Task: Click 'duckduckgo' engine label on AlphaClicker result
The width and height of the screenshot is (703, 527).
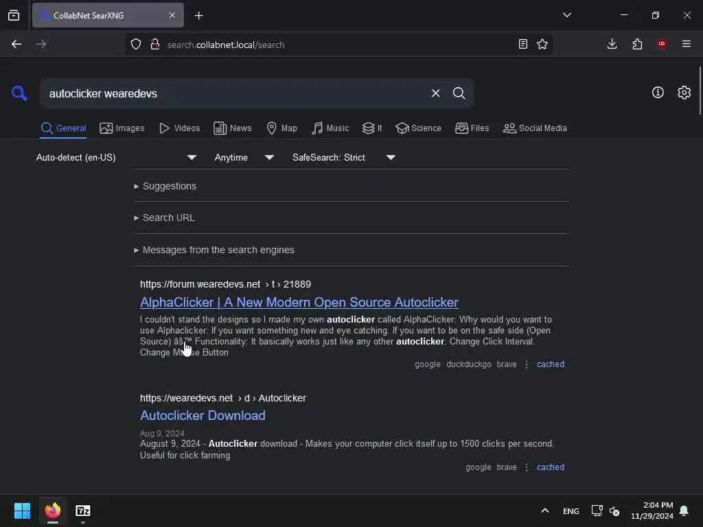Action: pyautogui.click(x=468, y=364)
